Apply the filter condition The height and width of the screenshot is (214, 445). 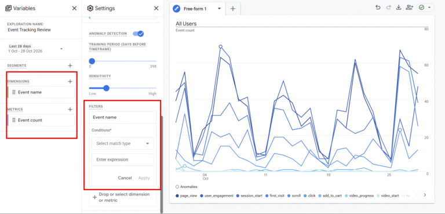point(144,178)
